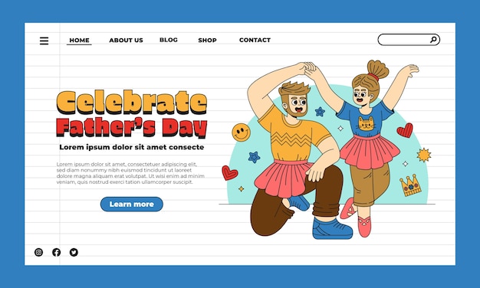
Task: Click the Learn more button
Action: [x=132, y=205]
